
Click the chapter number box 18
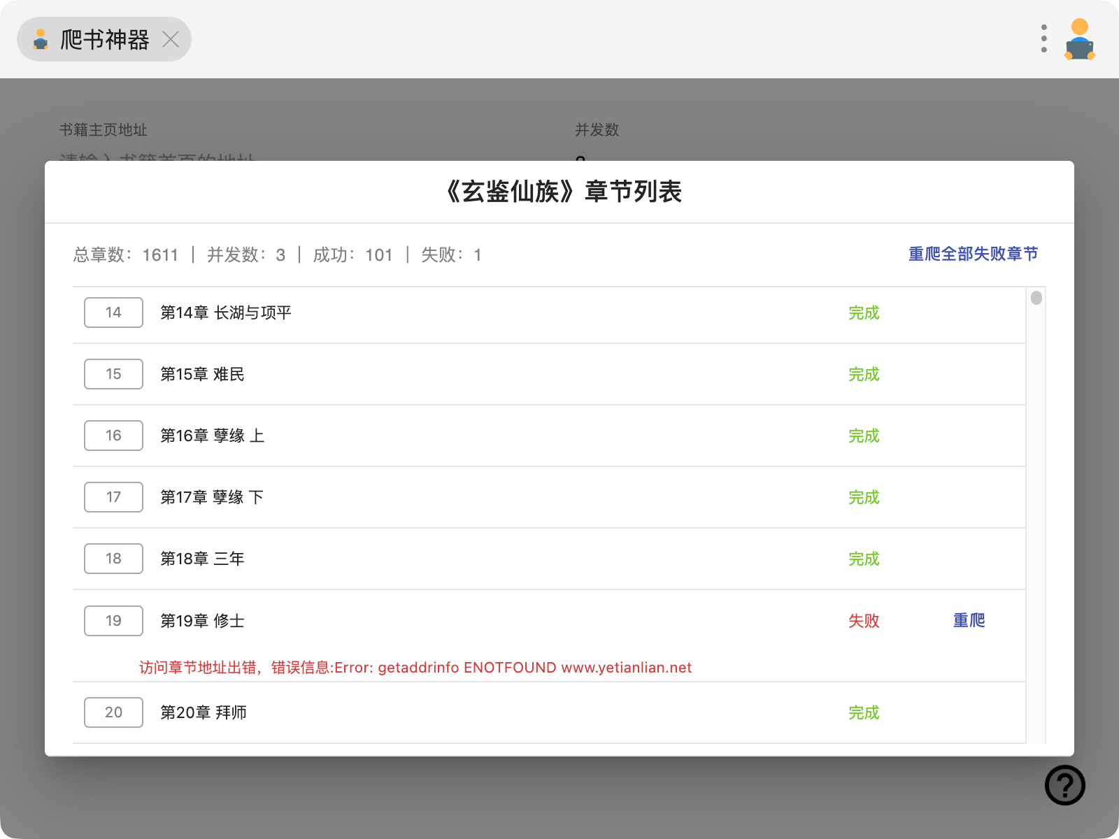[x=113, y=559]
